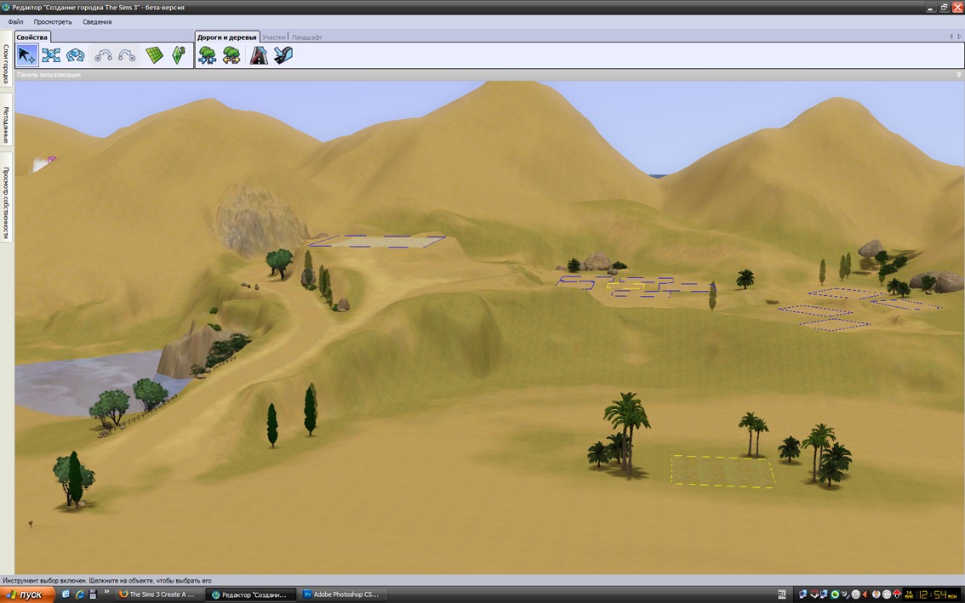Activate the move object tool with four arrows

pos(51,55)
